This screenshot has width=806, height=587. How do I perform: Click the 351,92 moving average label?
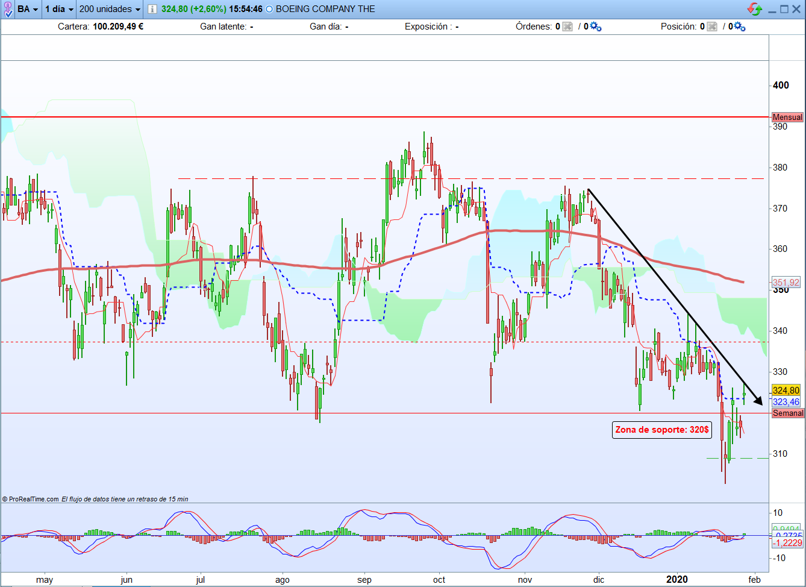(786, 282)
